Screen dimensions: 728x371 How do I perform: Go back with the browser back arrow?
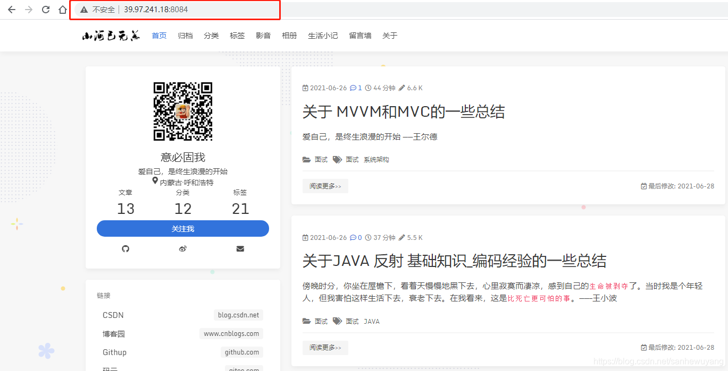point(12,10)
